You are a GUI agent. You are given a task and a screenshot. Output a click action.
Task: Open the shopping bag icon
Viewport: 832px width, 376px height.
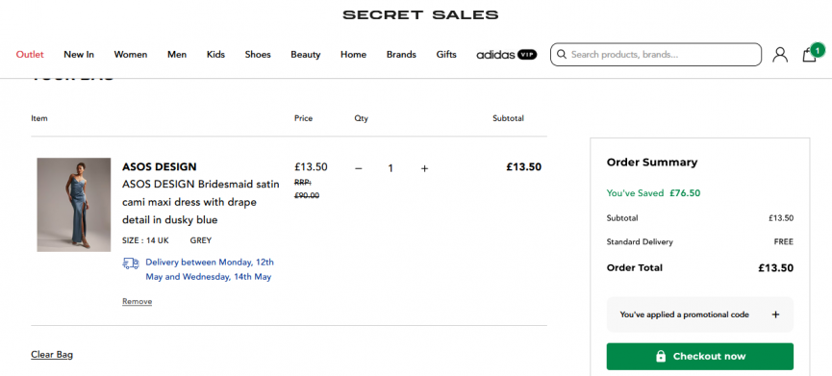[x=810, y=55]
